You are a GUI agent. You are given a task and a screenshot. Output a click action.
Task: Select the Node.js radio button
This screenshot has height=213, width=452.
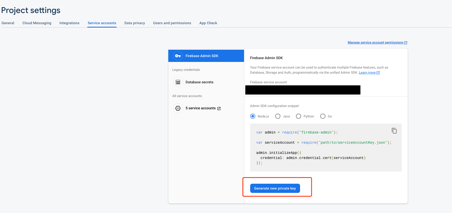253,116
